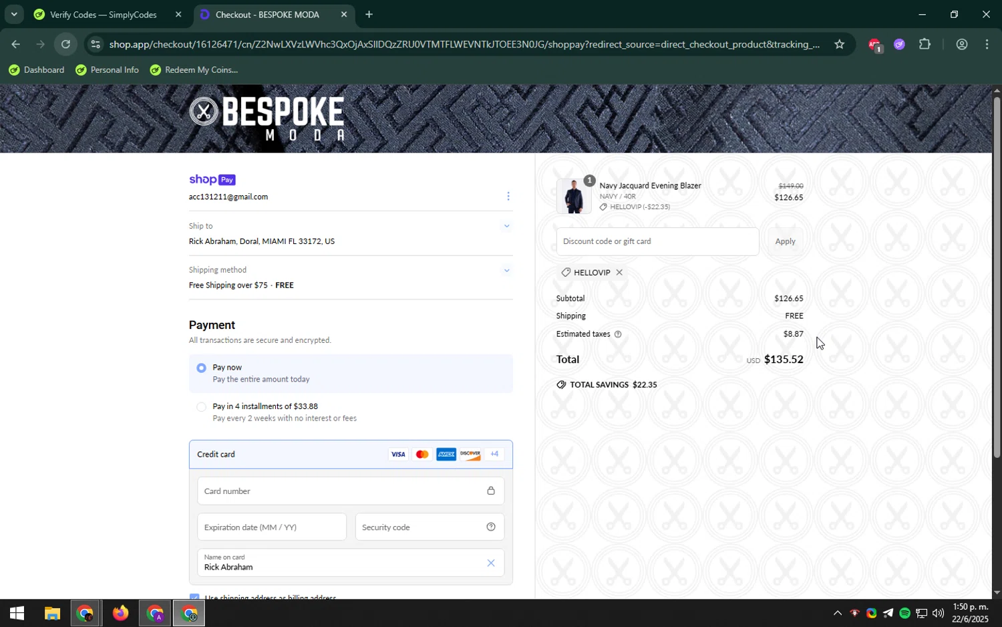1002x627 pixels.
Task: Reload the checkout page
Action: [65, 45]
